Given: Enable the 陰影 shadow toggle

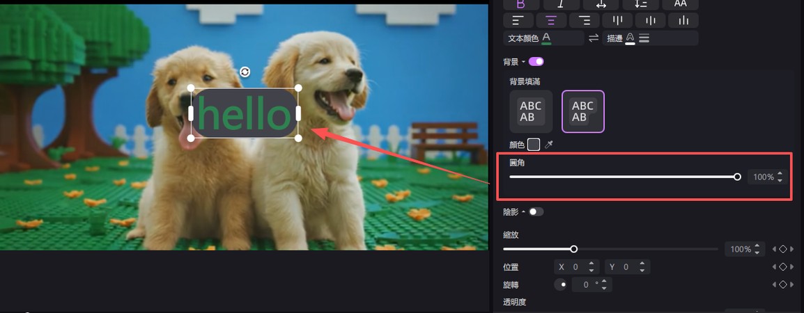Looking at the screenshot, I should pos(536,211).
